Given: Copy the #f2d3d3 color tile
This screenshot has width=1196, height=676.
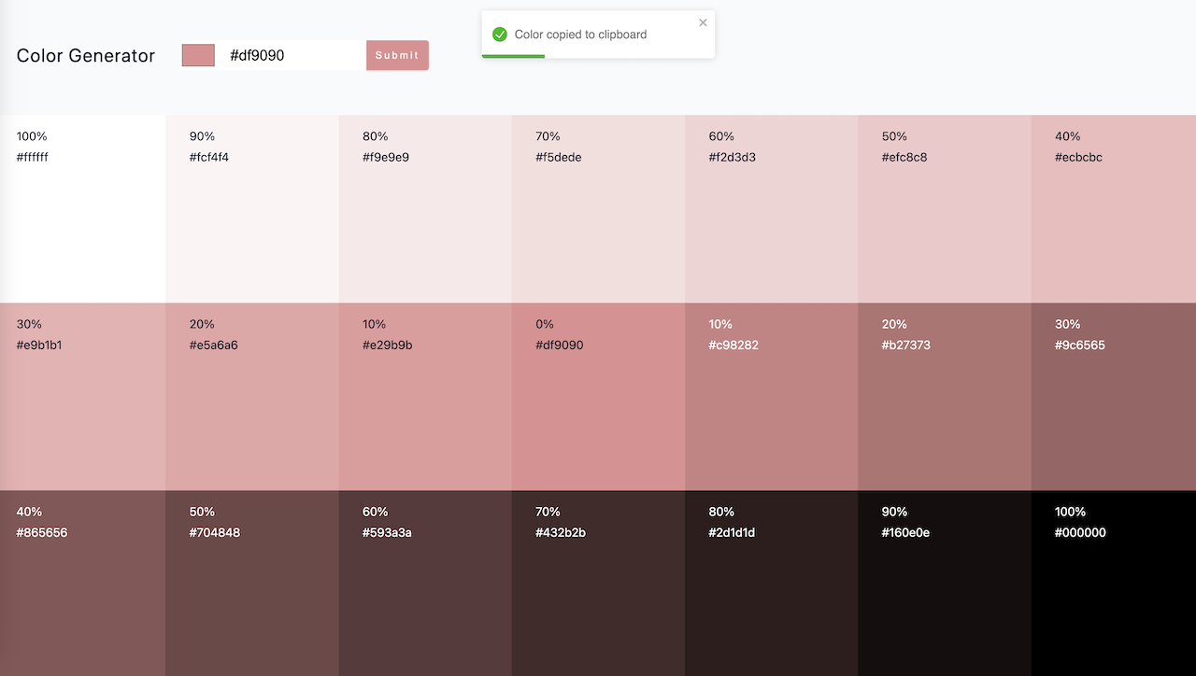Looking at the screenshot, I should tap(771, 208).
